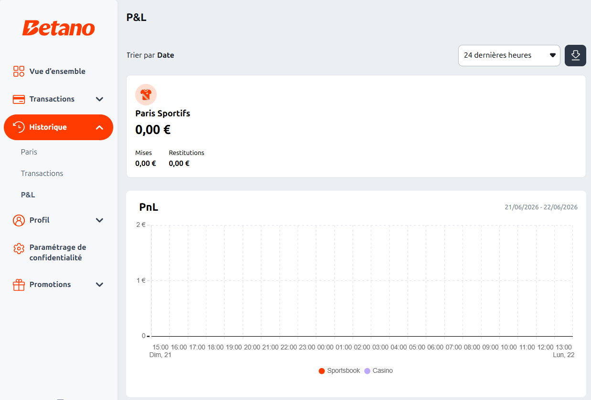Open Paris under Historique
The width and height of the screenshot is (591, 400).
tap(29, 152)
